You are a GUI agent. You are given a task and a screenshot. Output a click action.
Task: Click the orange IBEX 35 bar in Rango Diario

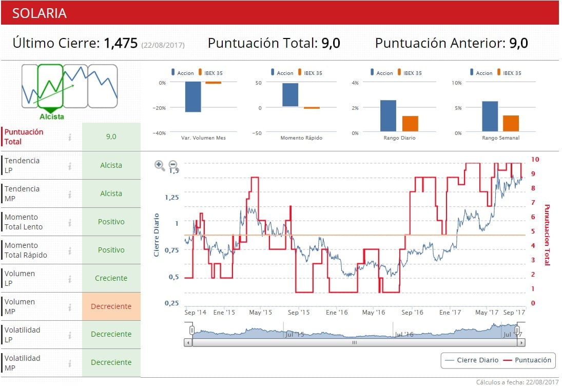[411, 124]
